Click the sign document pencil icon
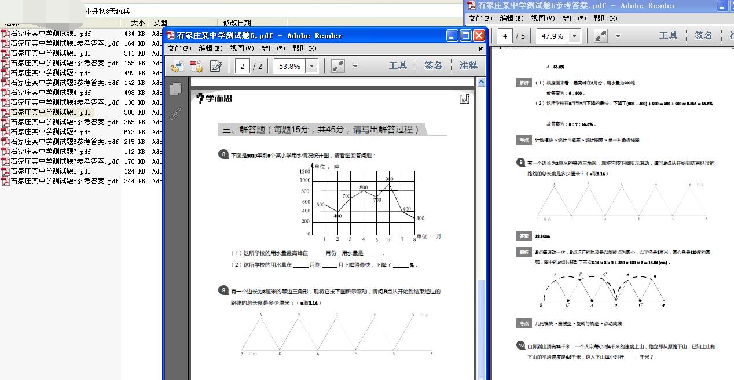Image resolution: width=734 pixels, height=380 pixels. (216, 65)
